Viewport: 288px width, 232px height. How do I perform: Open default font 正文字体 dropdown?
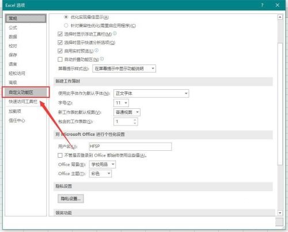pos(151,93)
